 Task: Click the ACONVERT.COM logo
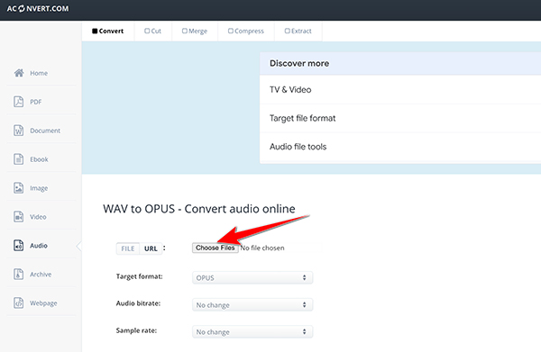tap(38, 9)
